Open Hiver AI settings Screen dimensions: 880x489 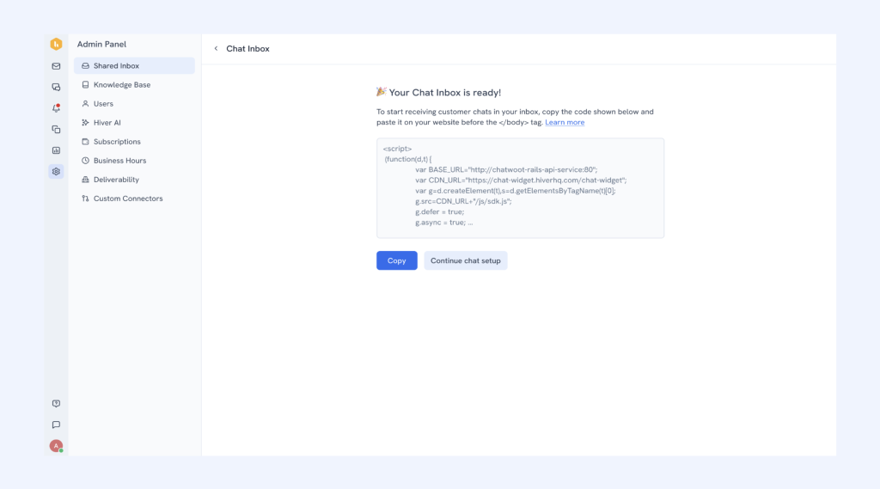(107, 123)
